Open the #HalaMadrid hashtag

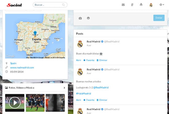(84, 93)
